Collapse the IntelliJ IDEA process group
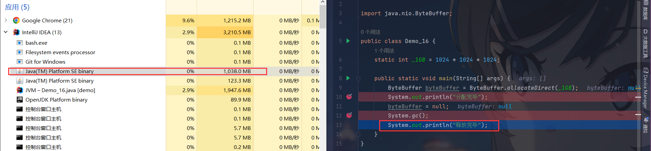Image resolution: width=651 pixels, height=151 pixels. 6,32
